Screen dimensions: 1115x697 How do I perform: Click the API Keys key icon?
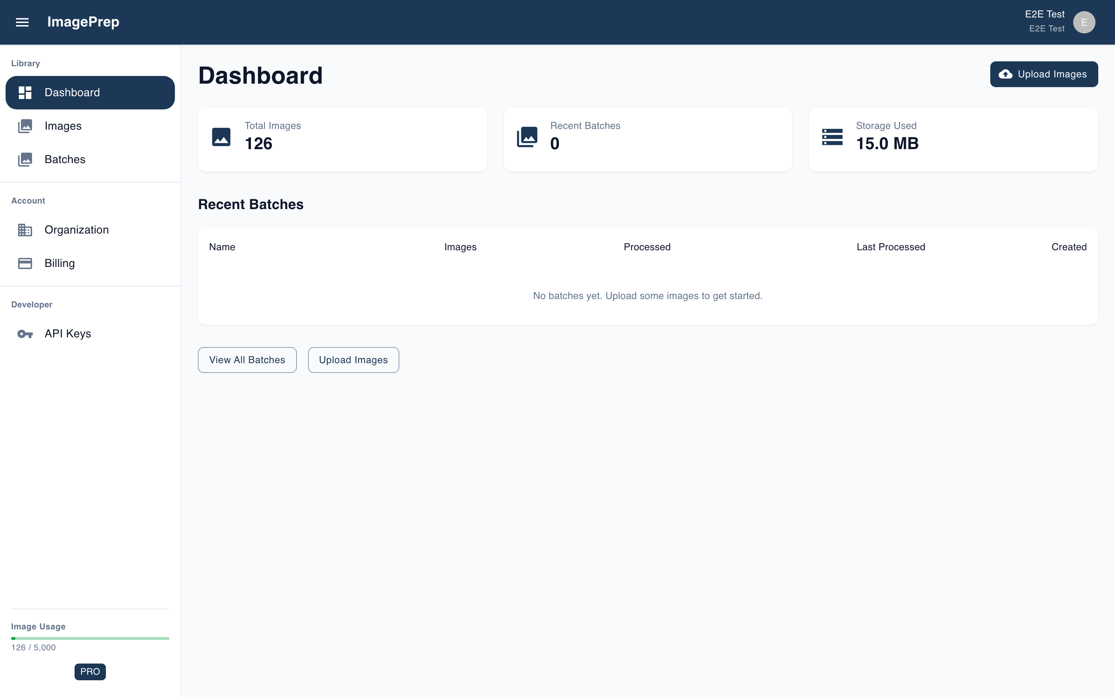coord(25,334)
